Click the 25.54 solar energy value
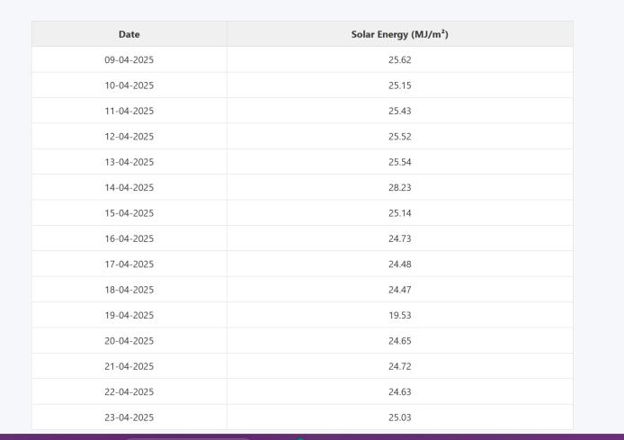624x440 pixels. click(x=399, y=162)
